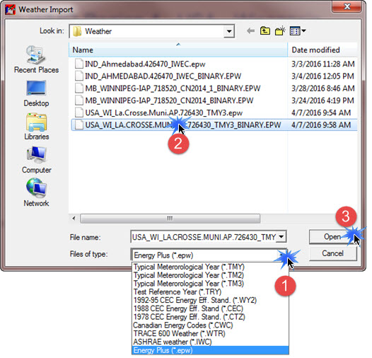Select file USA_WI_La.Crosse.Muni.AP.726430_TMY3.epw
The height and width of the screenshot is (358, 372).
click(163, 112)
